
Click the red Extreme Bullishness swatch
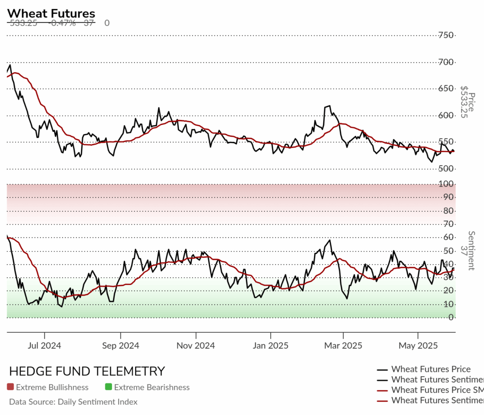point(10,387)
